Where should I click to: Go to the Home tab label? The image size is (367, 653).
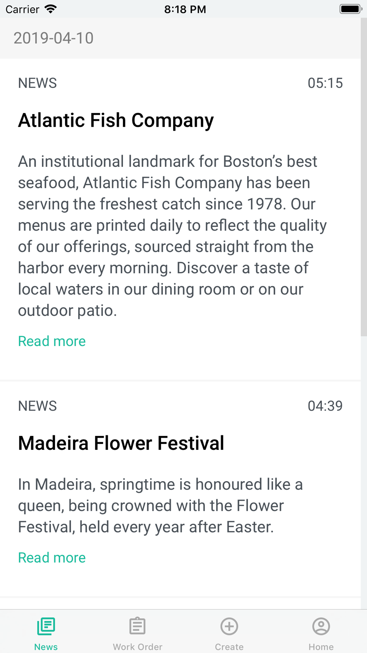(321, 647)
